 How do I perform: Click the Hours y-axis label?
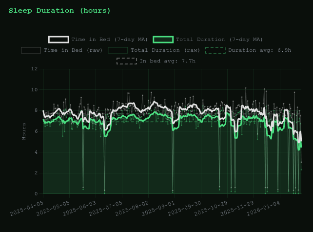[x=24, y=131]
